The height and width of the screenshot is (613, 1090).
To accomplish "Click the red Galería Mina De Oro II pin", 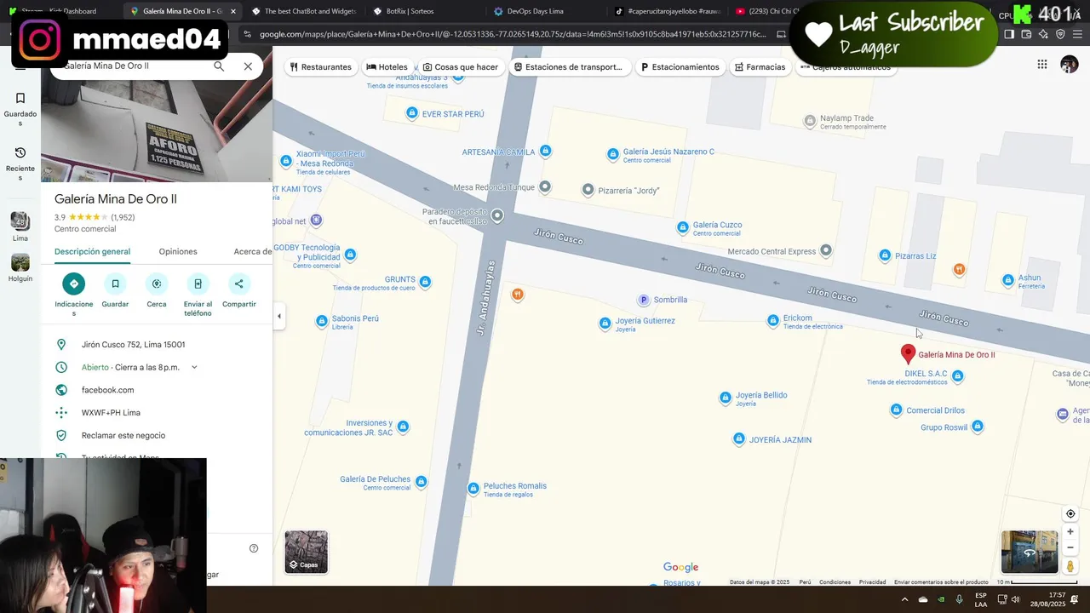I will tap(908, 354).
